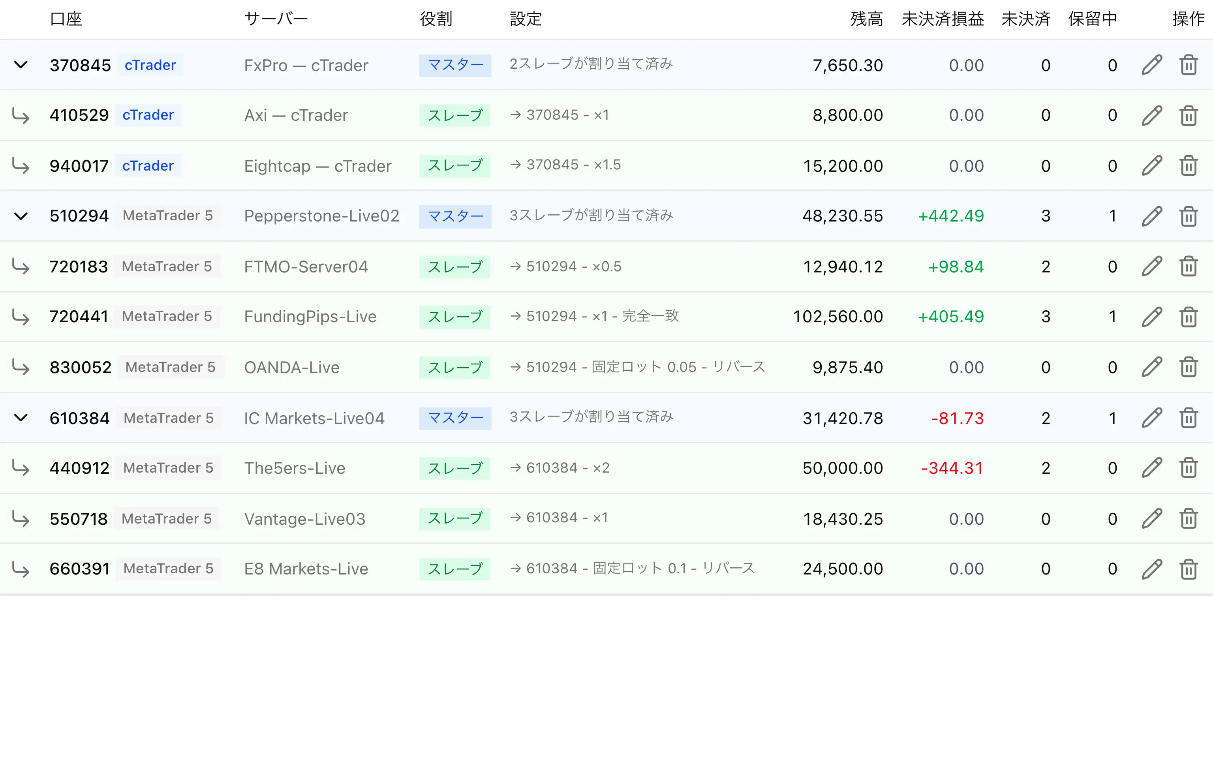Screen dimensions: 1213x777
Task: Click the 口座 column header
Action: point(66,19)
